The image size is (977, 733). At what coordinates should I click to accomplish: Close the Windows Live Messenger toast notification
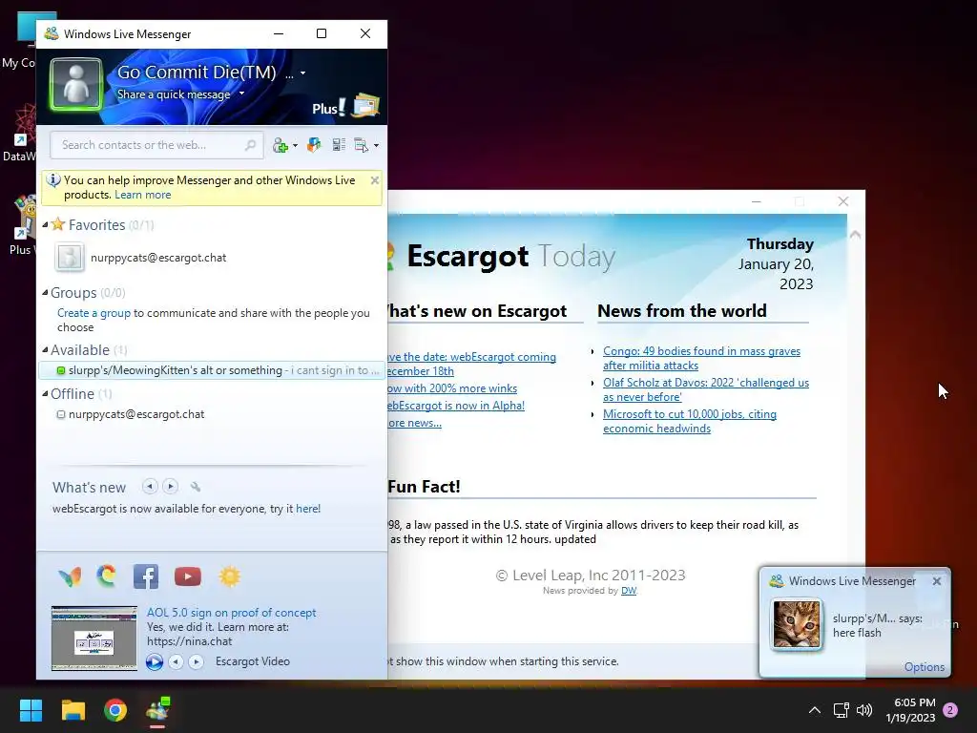click(x=937, y=581)
